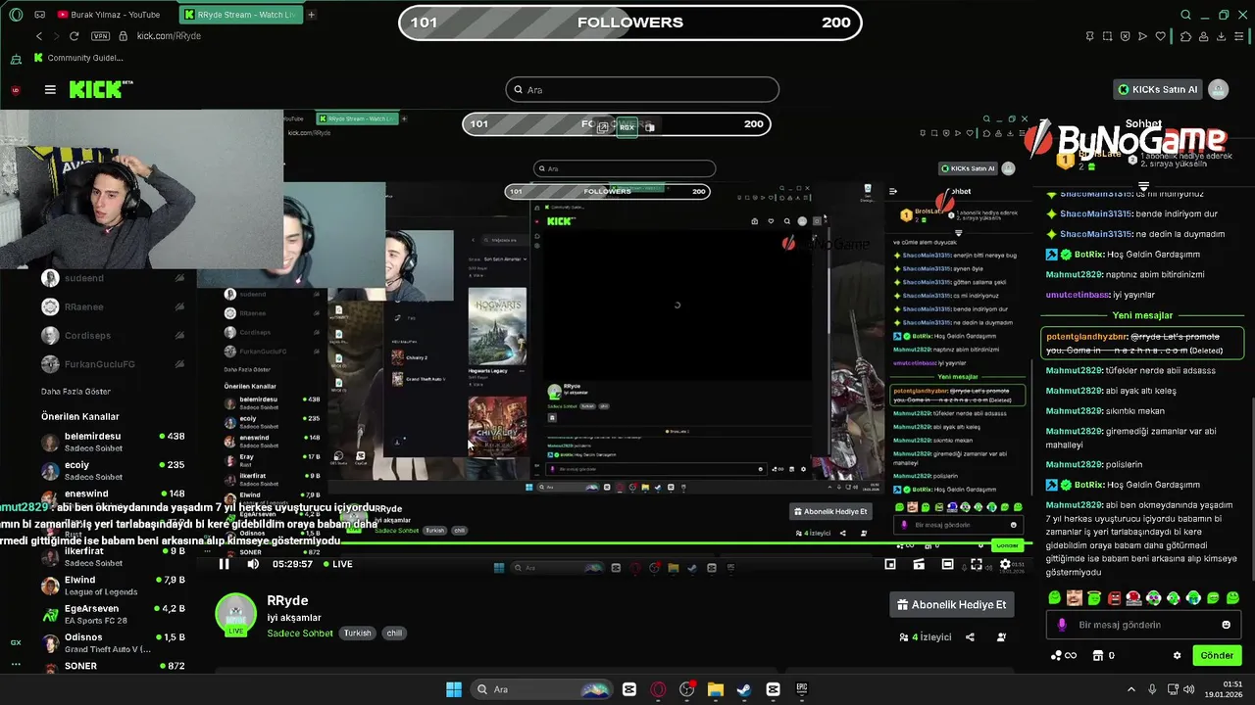Open the user profile avatar menu
The height and width of the screenshot is (705, 1255).
click(1219, 89)
